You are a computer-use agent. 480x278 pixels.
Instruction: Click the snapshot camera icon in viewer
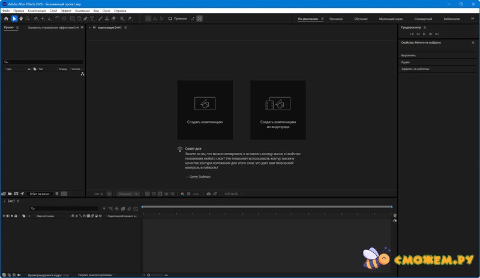[x=208, y=194]
